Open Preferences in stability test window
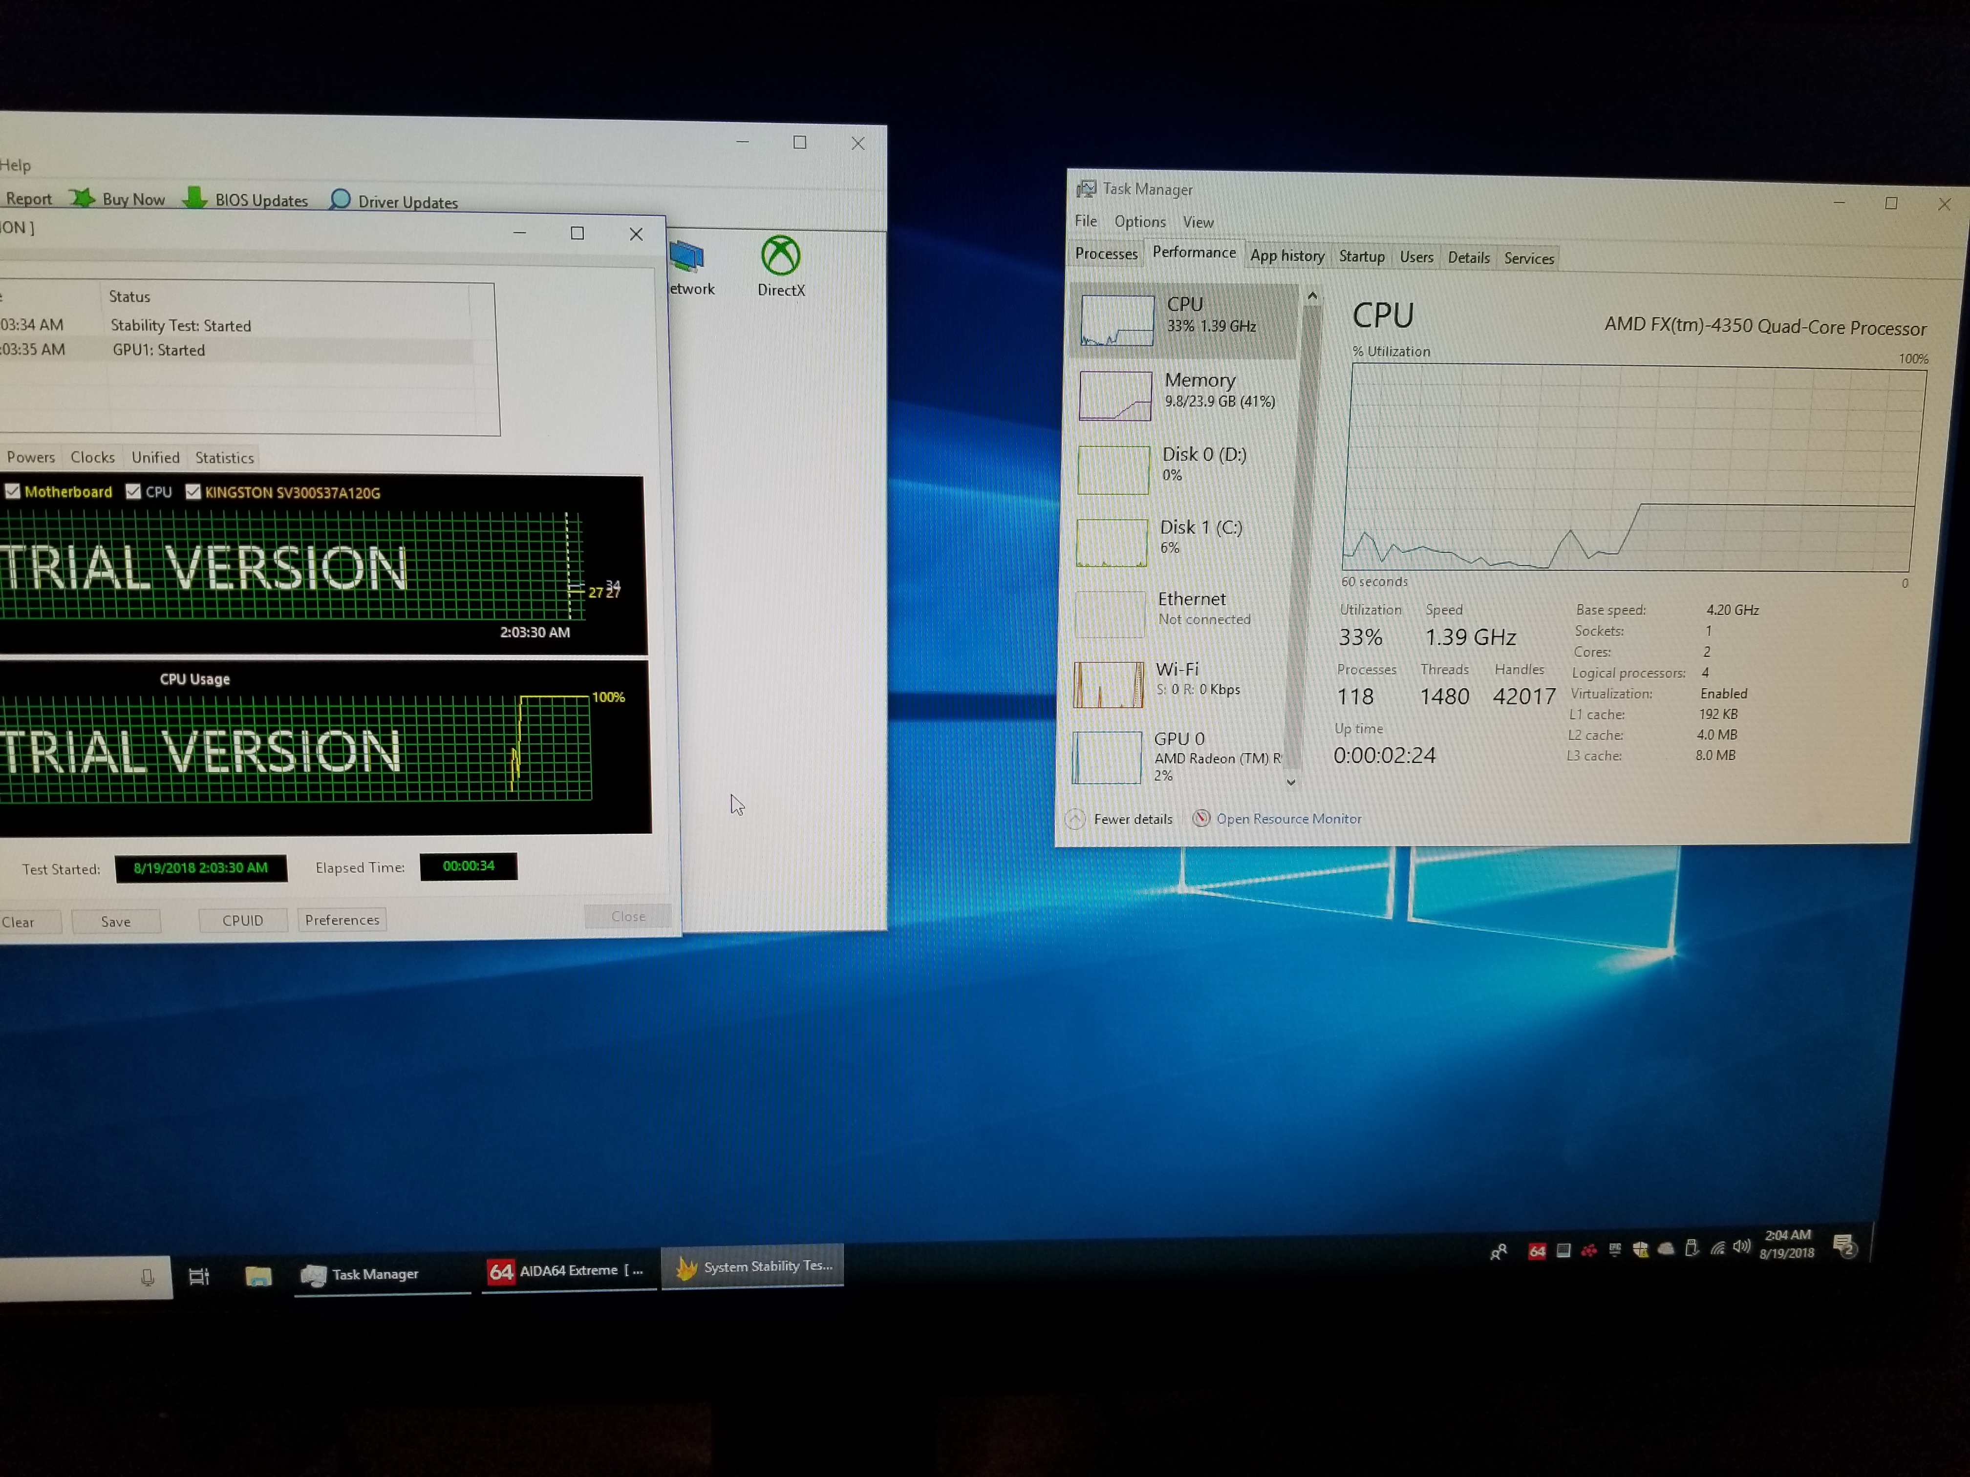The height and width of the screenshot is (1477, 1970). click(x=342, y=920)
